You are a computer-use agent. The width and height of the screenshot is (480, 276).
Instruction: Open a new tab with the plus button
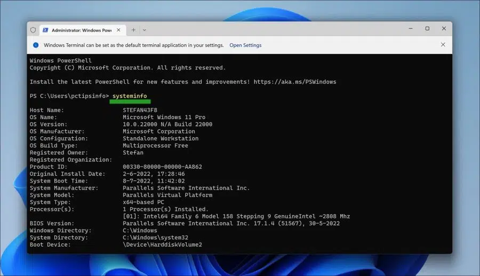133,30
